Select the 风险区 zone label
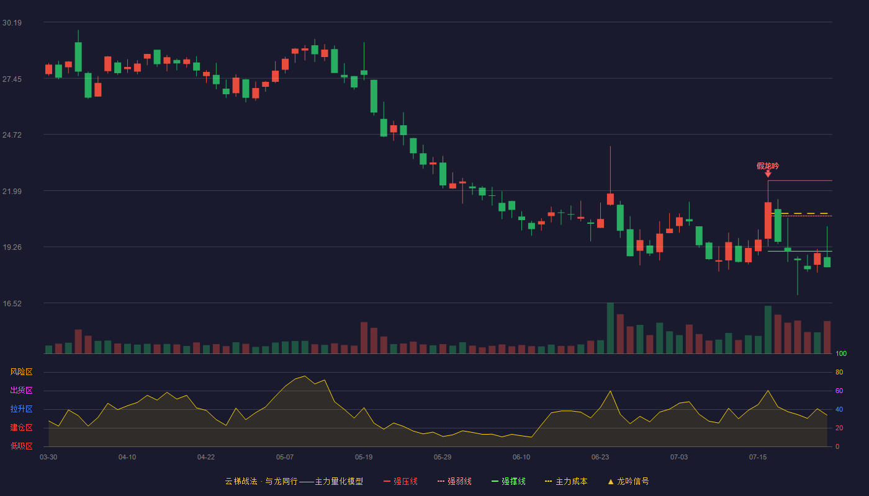869x496 pixels. pyautogui.click(x=21, y=372)
